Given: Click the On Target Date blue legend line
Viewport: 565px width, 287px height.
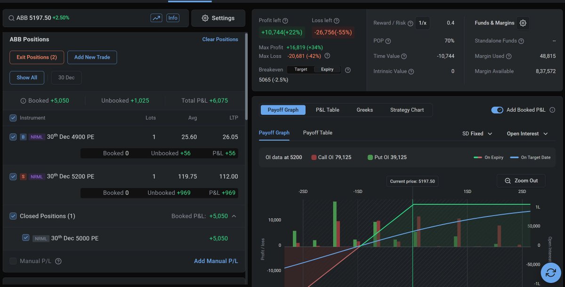Looking at the screenshot, I should (x=514, y=157).
